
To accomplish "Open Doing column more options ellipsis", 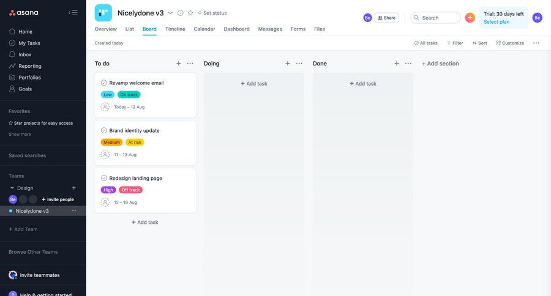I will 299,64.
